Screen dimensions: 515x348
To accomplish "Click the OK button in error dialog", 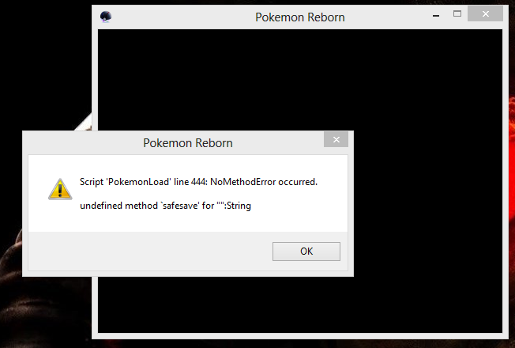I will 306,252.
